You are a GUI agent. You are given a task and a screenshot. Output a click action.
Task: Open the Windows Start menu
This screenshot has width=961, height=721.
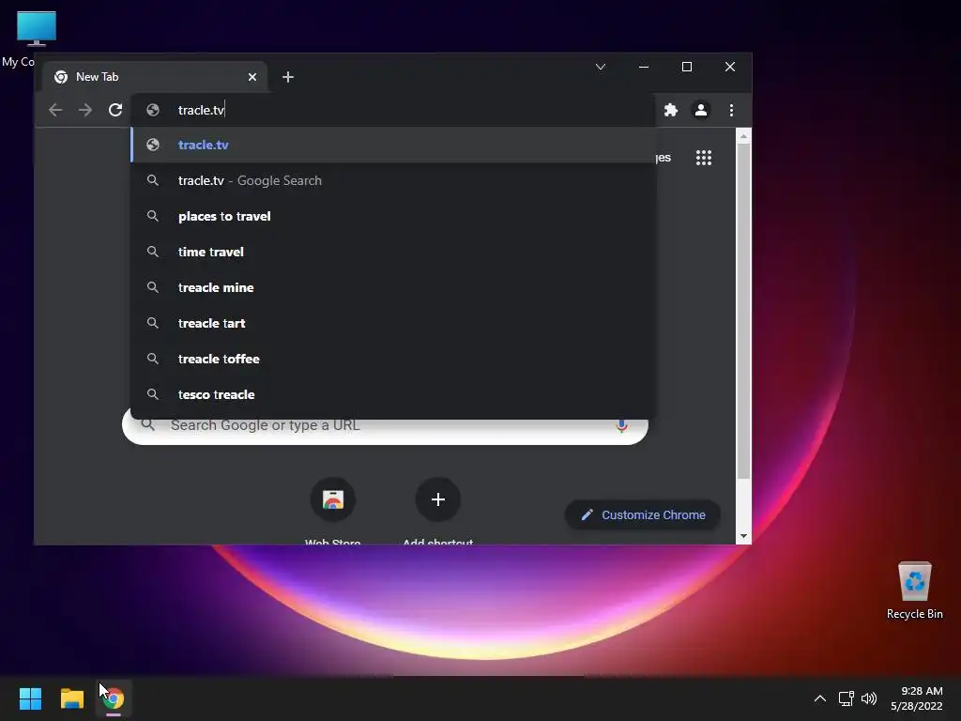(30, 698)
